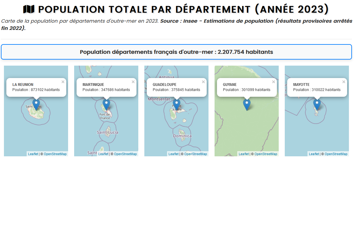Open Leaflet link on Martinique map

tap(103, 154)
